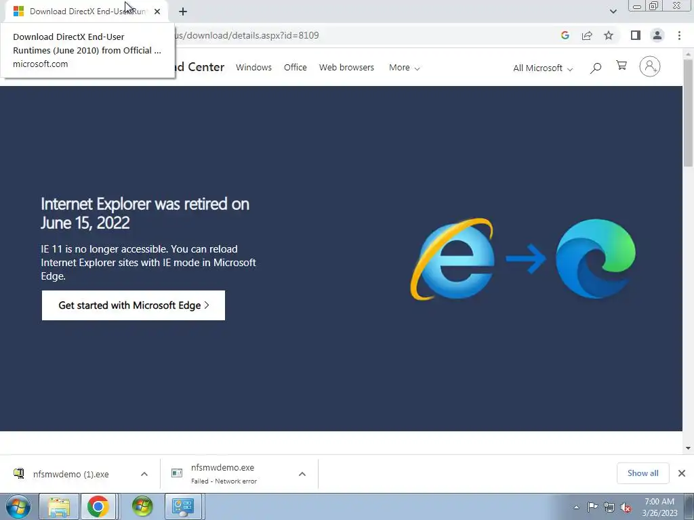
Task: Click the Google icon in address bar
Action: pyautogui.click(x=565, y=35)
